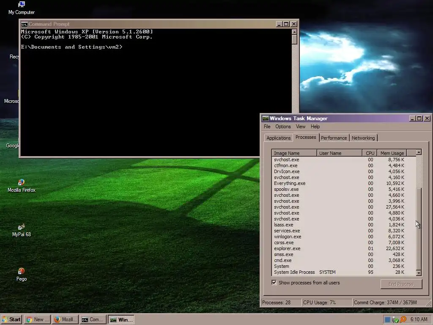Sort processes by User Name column

click(340, 153)
